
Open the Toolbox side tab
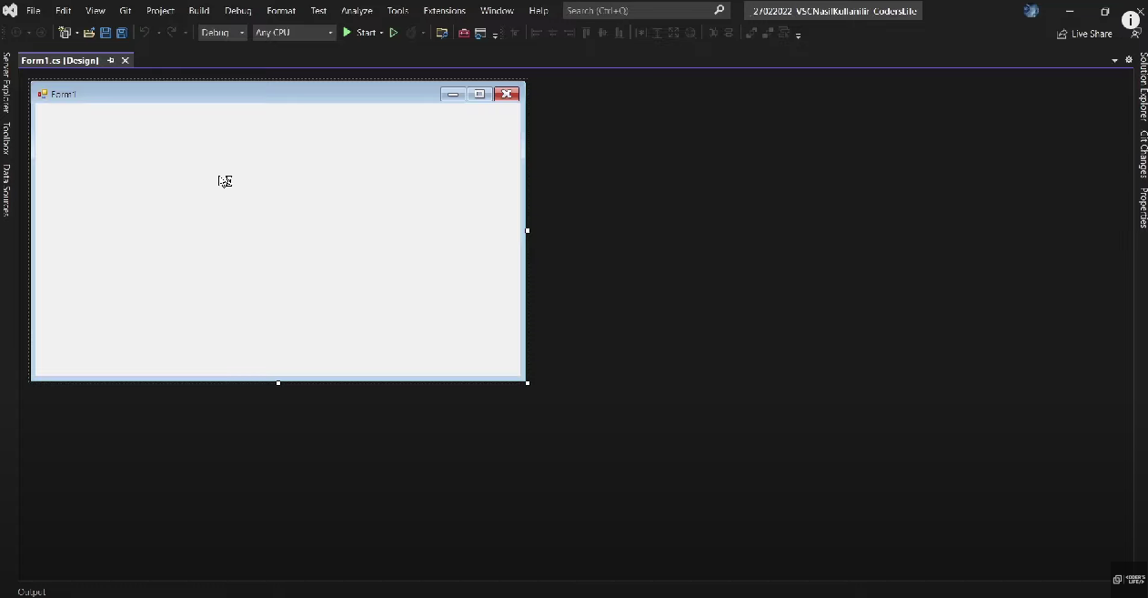6,138
